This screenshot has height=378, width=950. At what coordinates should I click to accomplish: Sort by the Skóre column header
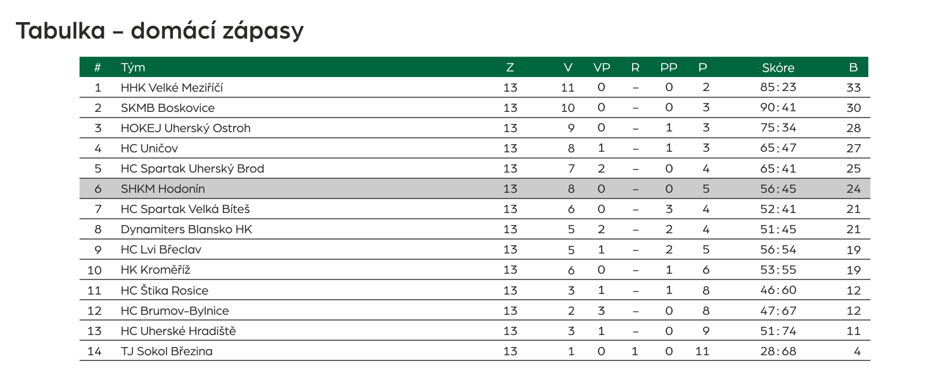[778, 68]
